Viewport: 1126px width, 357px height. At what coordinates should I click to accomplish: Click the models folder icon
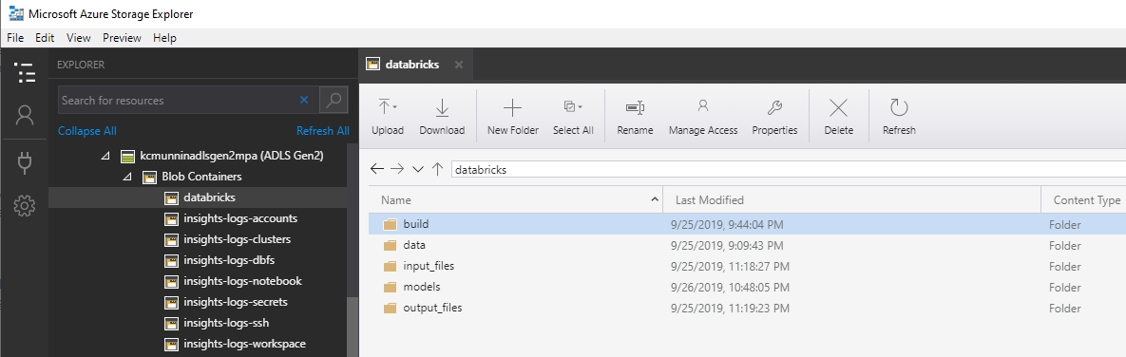pyautogui.click(x=390, y=287)
